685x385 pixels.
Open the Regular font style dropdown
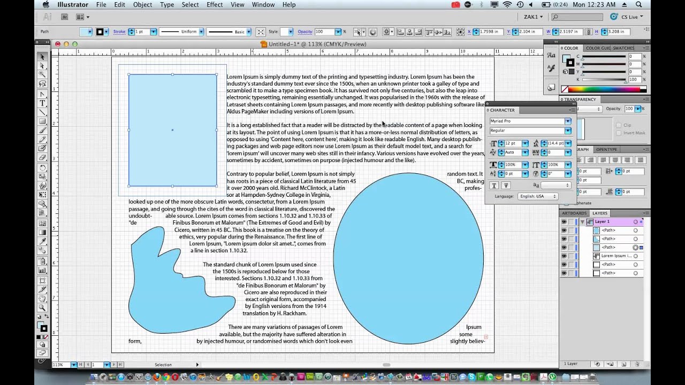click(x=568, y=130)
